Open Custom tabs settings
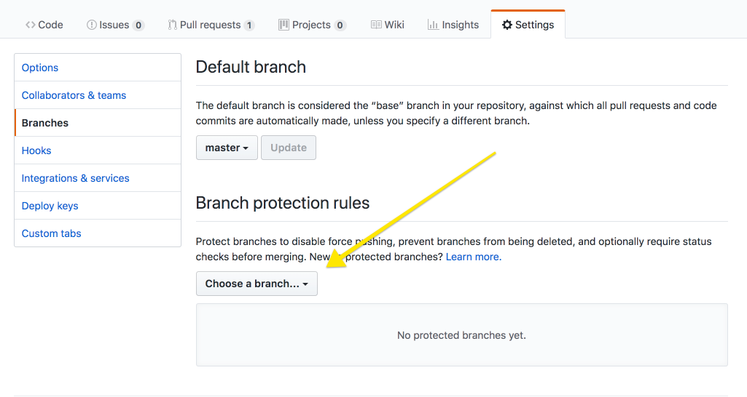 click(98, 233)
